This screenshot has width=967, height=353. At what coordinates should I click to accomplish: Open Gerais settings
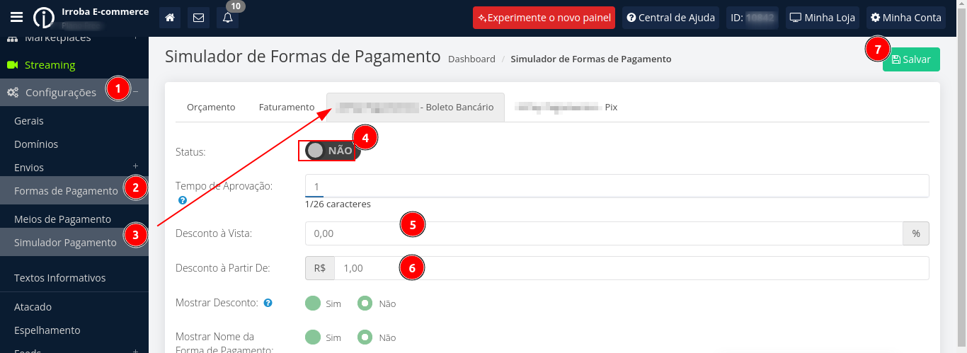[x=29, y=121]
